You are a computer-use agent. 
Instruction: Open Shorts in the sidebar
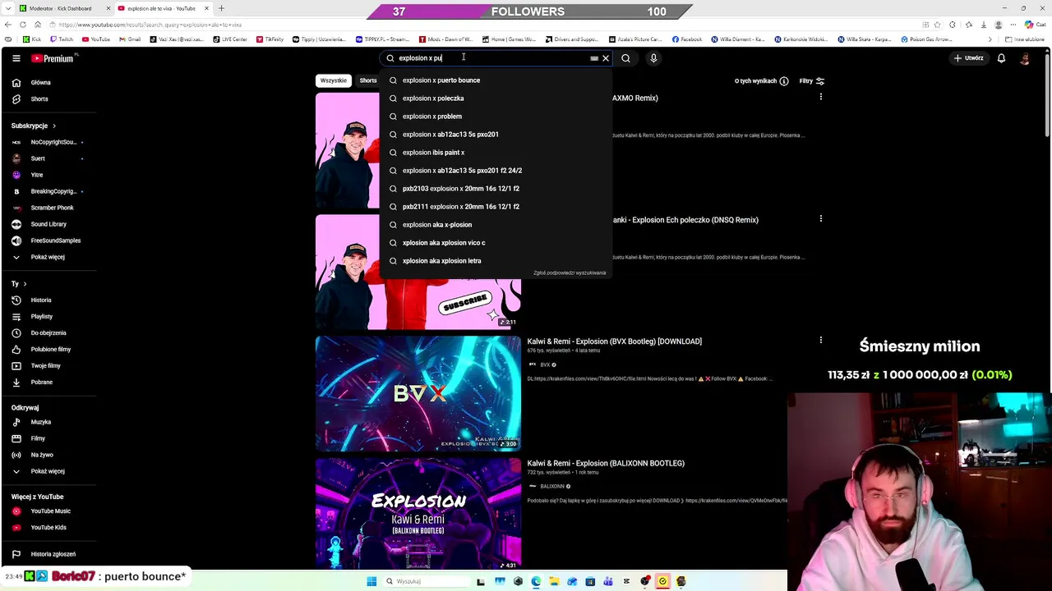(x=49, y=99)
